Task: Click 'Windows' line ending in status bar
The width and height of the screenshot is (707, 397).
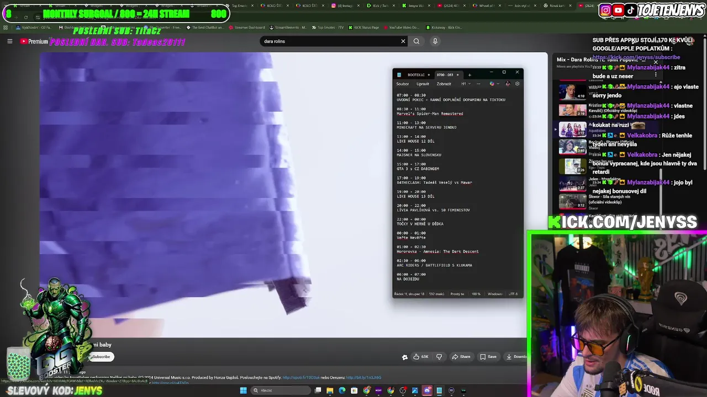Action: click(495, 294)
